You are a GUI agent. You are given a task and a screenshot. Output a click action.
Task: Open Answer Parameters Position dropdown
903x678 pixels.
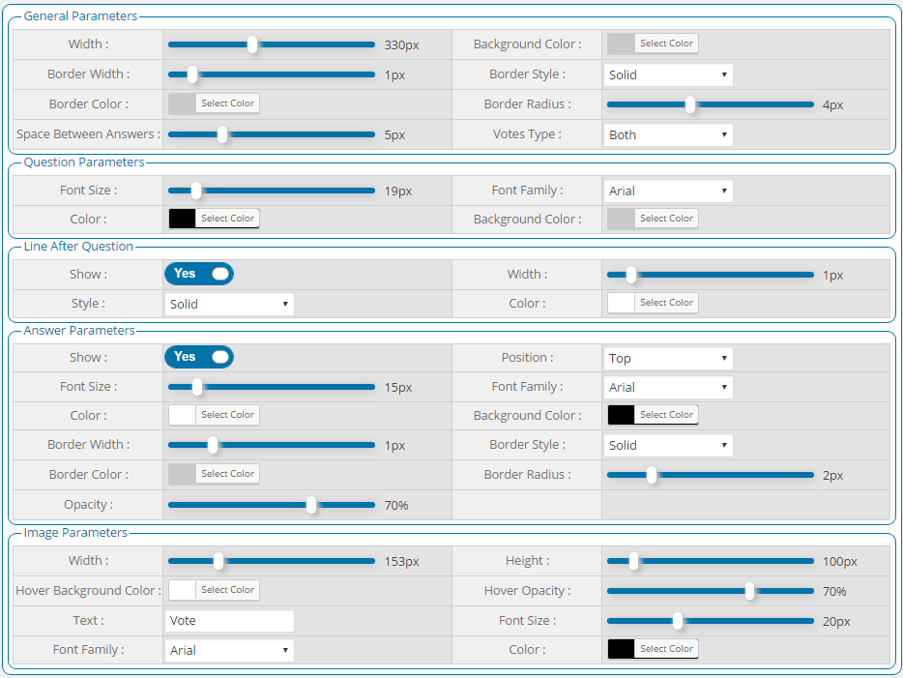[x=668, y=358]
